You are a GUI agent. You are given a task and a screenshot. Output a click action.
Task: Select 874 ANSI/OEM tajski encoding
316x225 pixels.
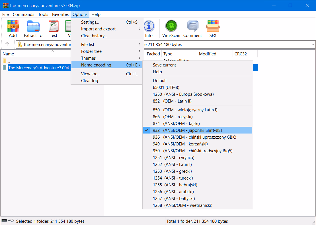point(198,124)
